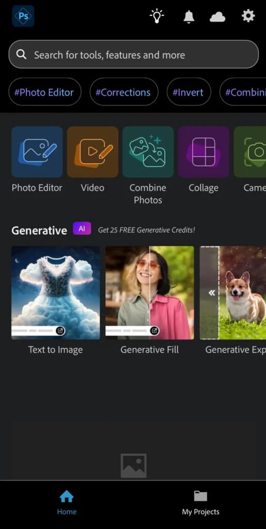Screen dimensions: 266x529
Task: Open the Text to Image thumbnail
Action: 56,293
